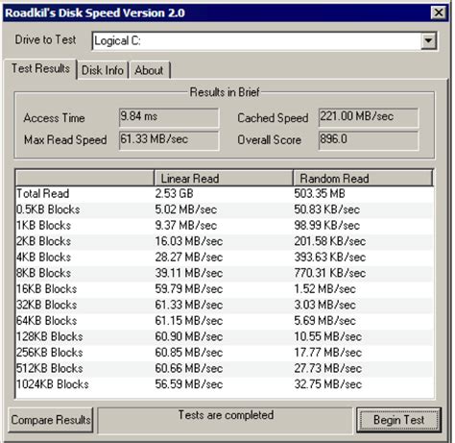Viewport: 455px width, 443px height.
Task: Select the 0.5KB Blocks row
Action: (225, 209)
